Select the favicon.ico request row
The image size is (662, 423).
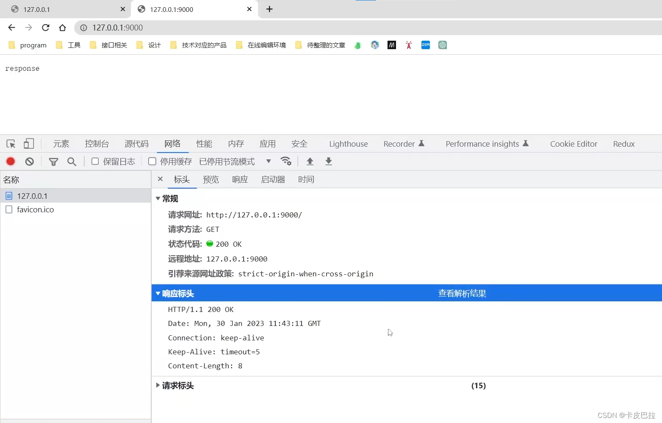pyautogui.click(x=76, y=209)
